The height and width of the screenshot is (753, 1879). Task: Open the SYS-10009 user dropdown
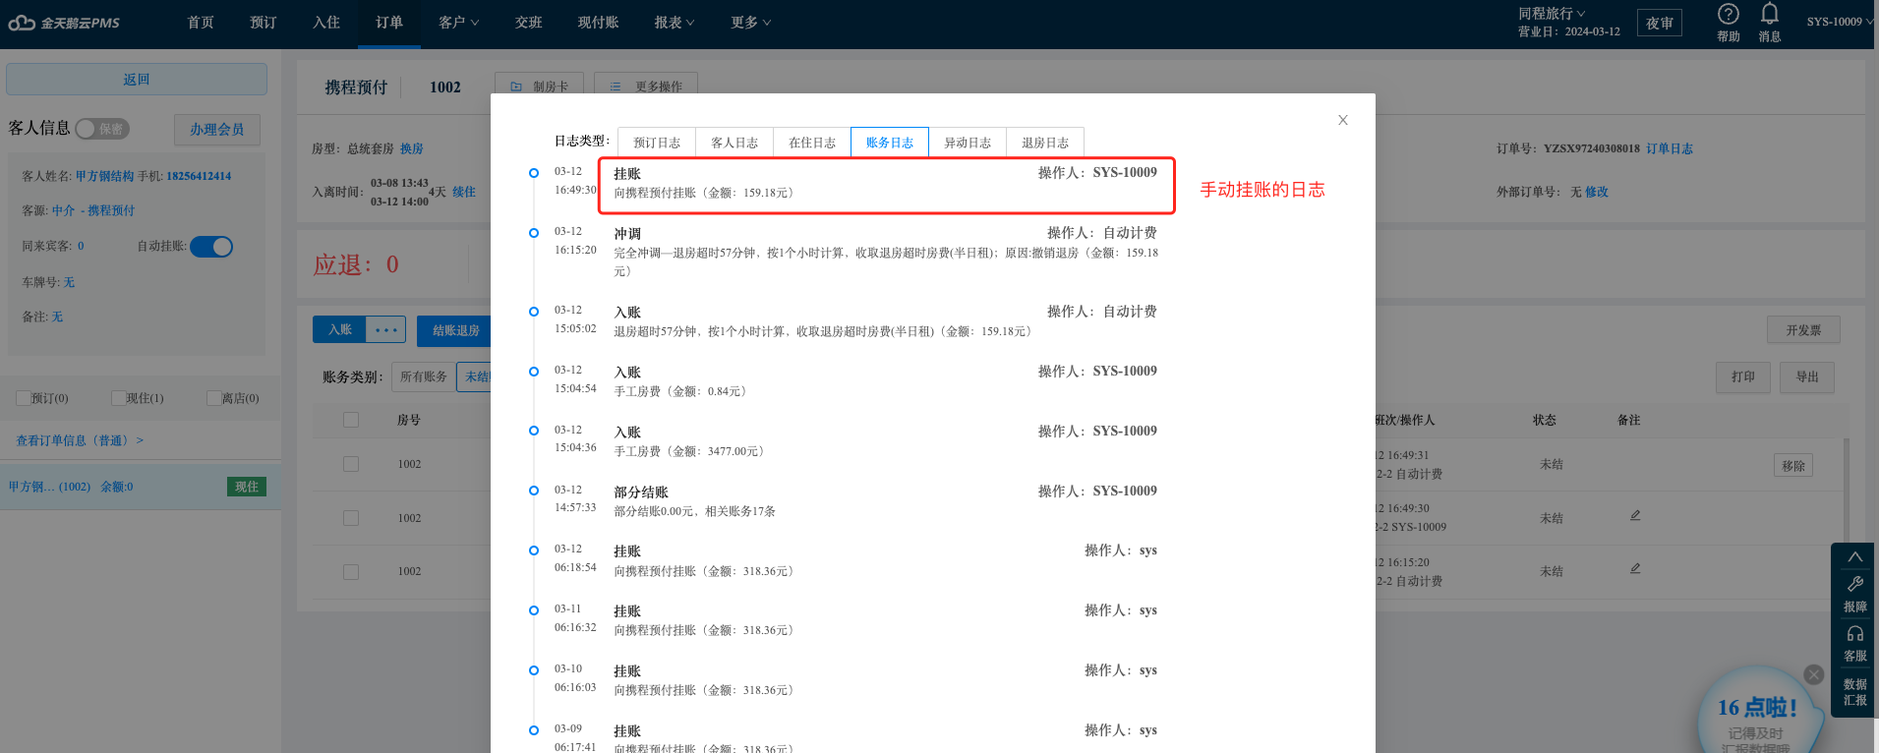(x=1839, y=22)
